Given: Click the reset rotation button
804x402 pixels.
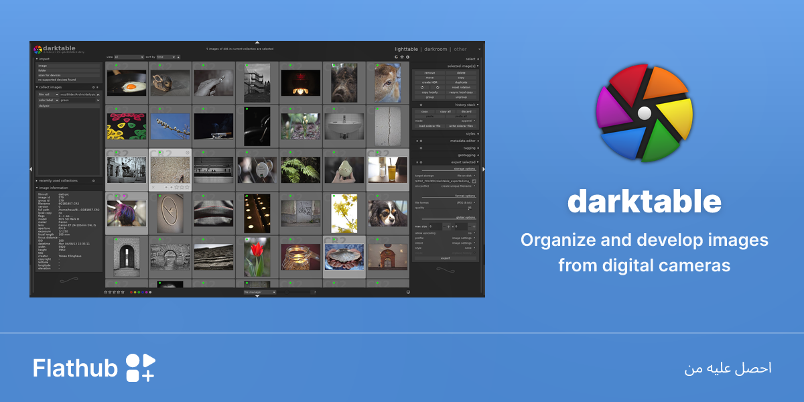Looking at the screenshot, I should (x=461, y=87).
